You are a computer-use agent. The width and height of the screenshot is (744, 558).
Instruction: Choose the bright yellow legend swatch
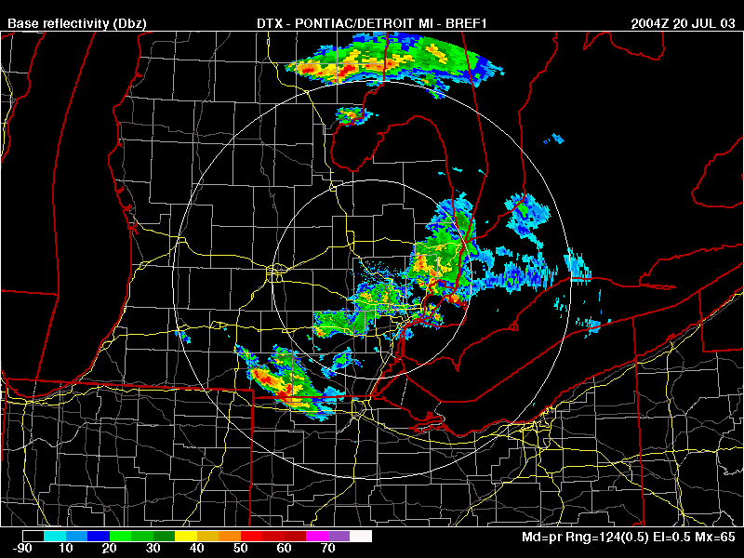(x=185, y=537)
